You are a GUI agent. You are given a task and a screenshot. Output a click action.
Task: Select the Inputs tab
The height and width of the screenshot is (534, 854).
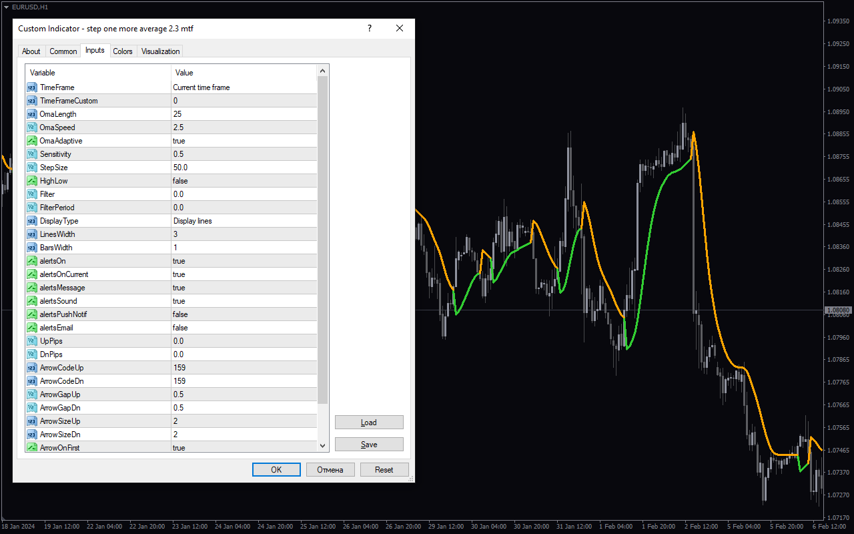pos(95,51)
